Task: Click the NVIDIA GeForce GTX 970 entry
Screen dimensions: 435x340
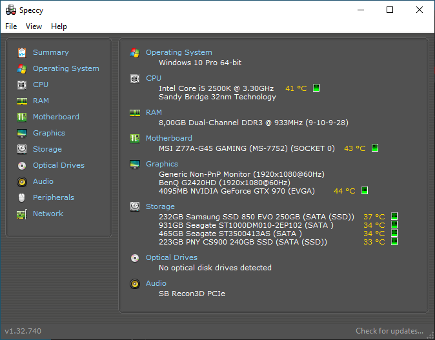Action: click(x=237, y=191)
